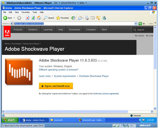Click the page icon in IE status bar
Viewport: 158px width, 128px height.
(x=3, y=115)
